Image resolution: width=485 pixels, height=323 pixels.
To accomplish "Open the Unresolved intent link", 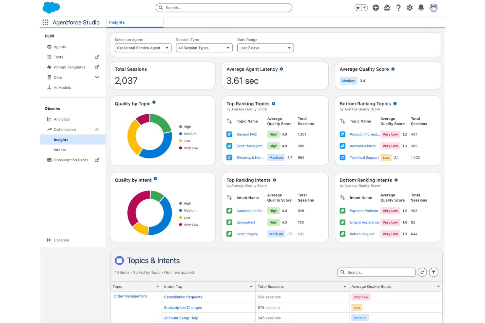I will point(245,222).
